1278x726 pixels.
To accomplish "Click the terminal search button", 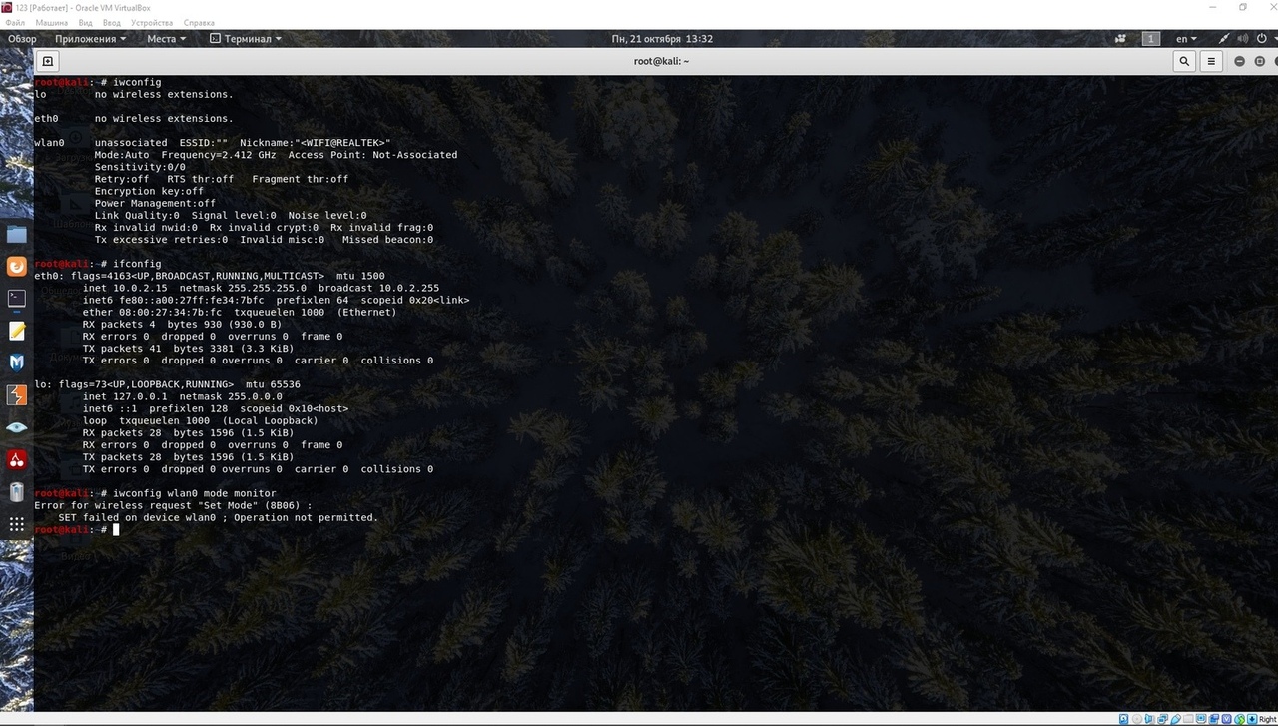I will [1184, 61].
